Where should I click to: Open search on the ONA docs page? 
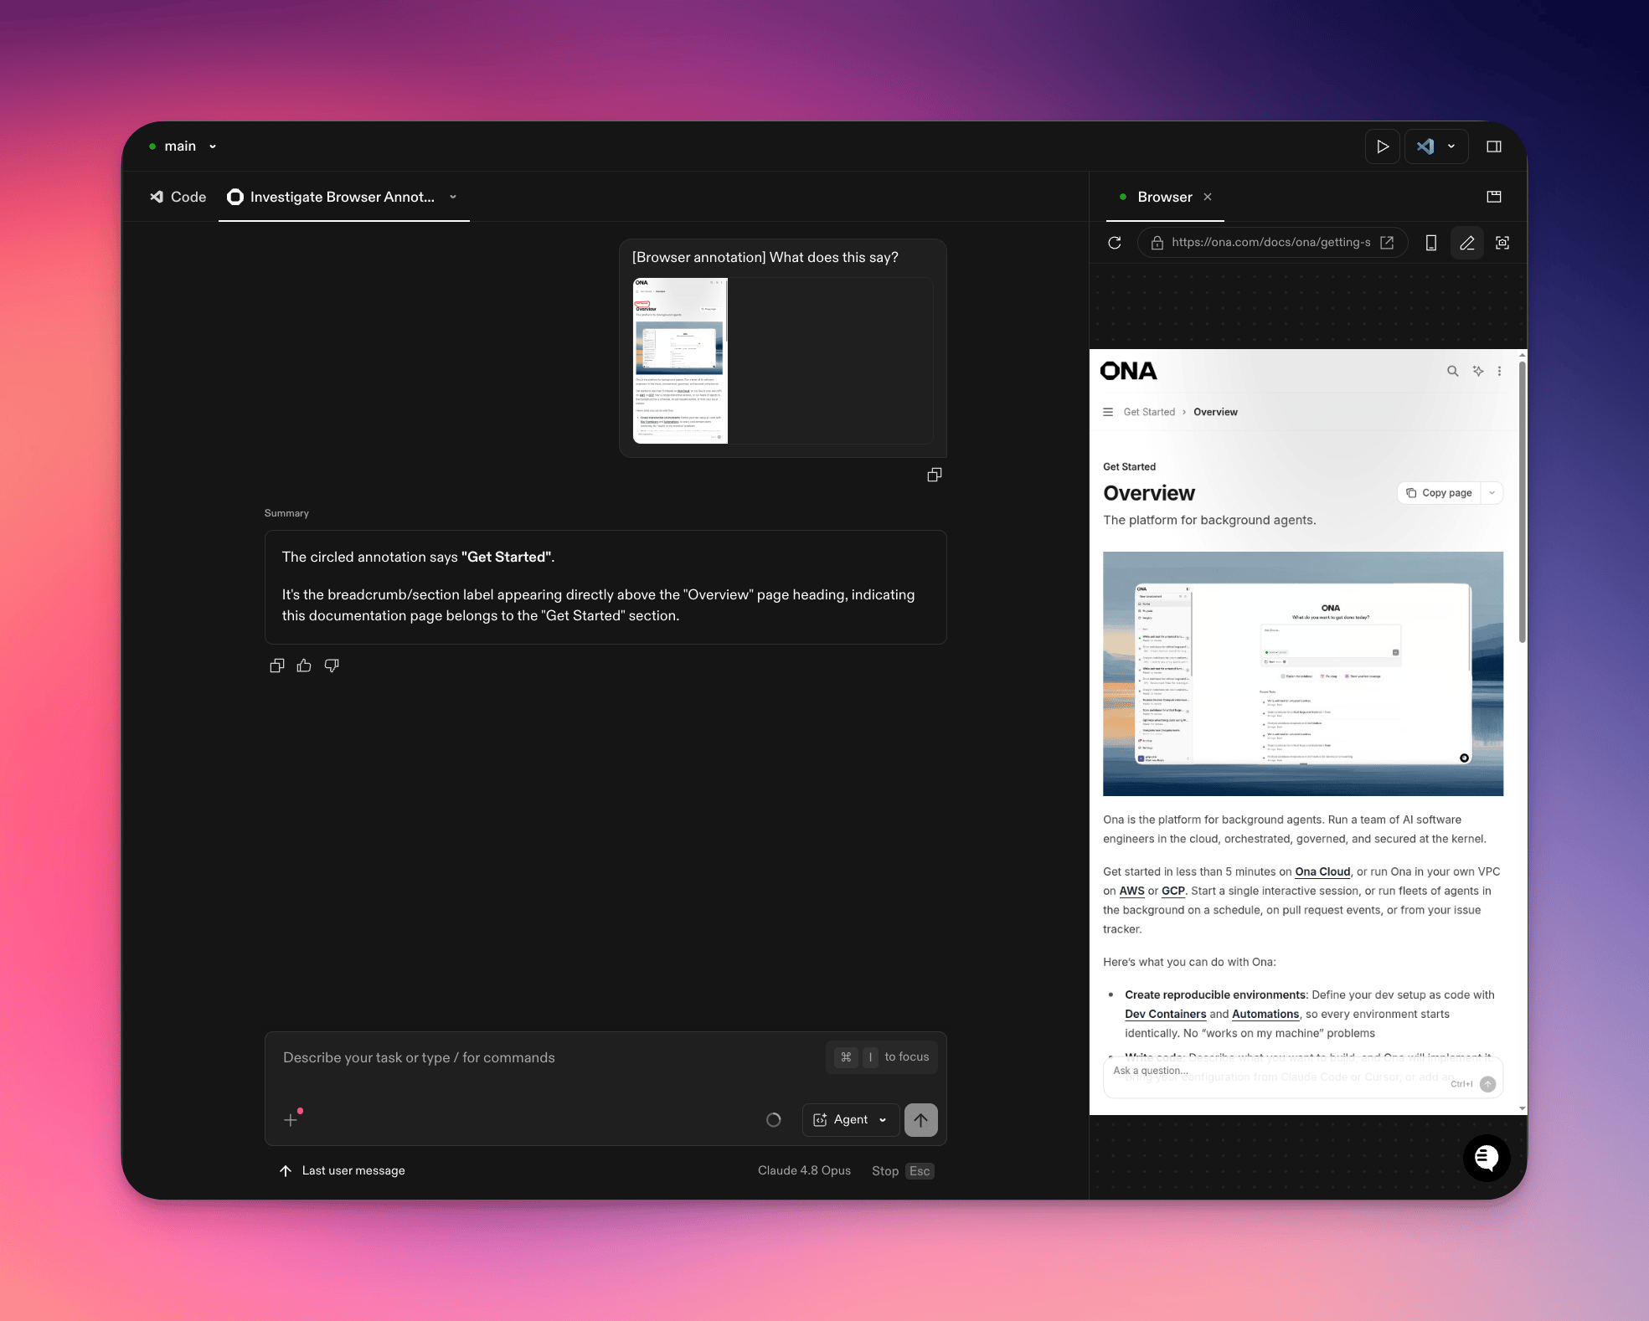pyautogui.click(x=1452, y=371)
